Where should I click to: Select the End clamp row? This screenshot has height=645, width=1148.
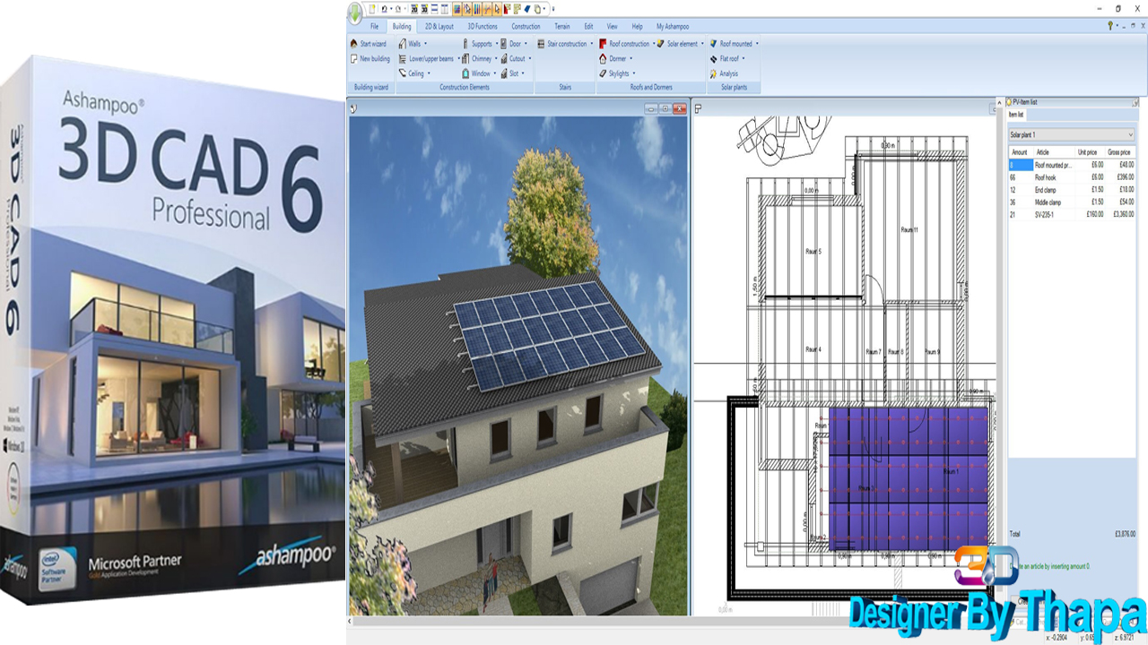coord(1071,190)
